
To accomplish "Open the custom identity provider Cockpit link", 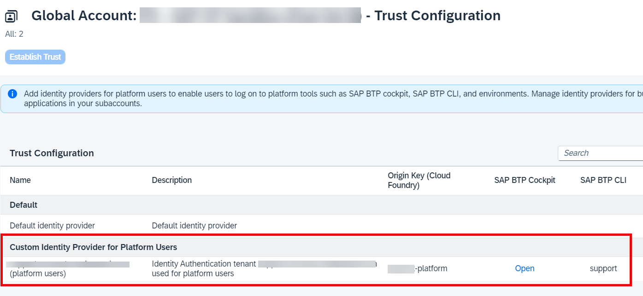I will point(525,268).
